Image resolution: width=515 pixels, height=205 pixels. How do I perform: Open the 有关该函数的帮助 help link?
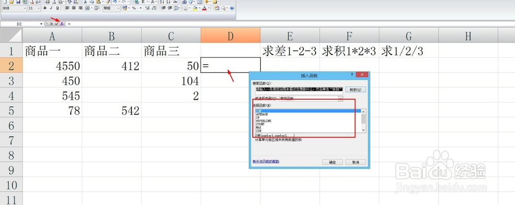coord(266,161)
